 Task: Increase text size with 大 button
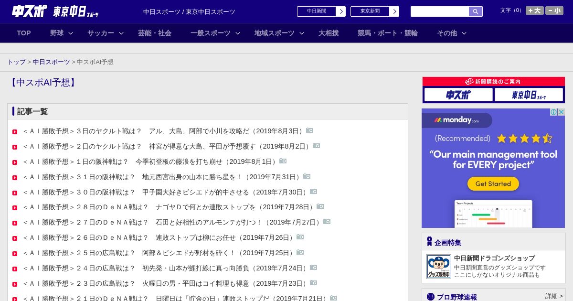[x=535, y=11]
